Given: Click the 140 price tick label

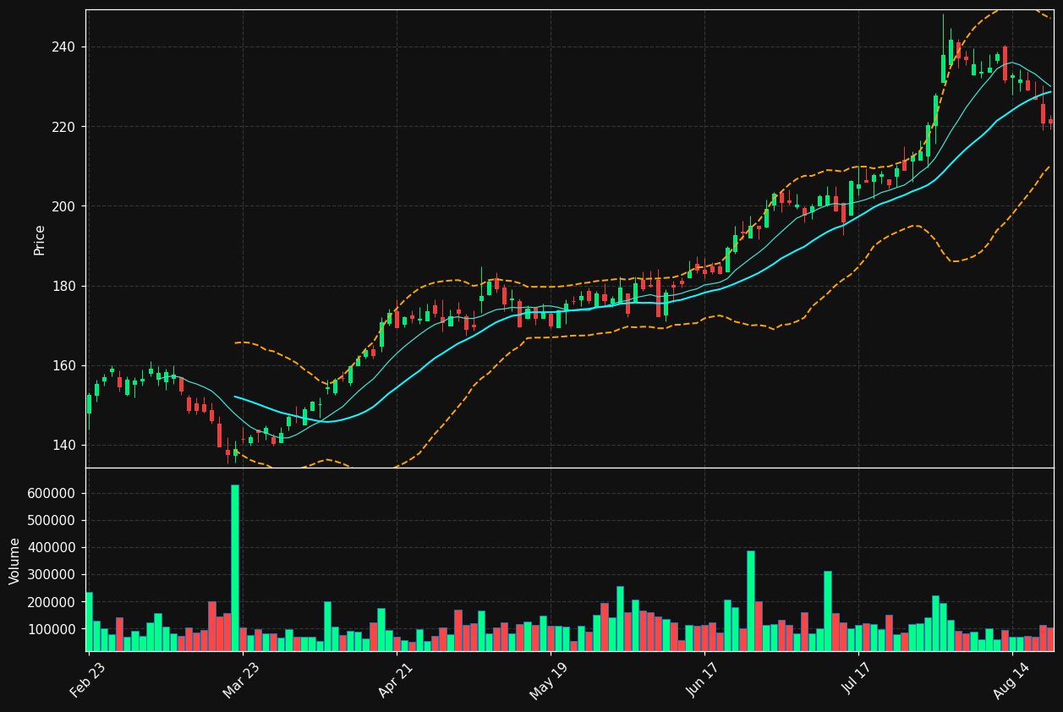Looking at the screenshot, I should (x=64, y=446).
